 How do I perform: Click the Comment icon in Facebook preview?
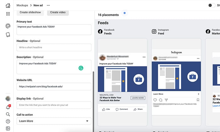tap(117, 109)
